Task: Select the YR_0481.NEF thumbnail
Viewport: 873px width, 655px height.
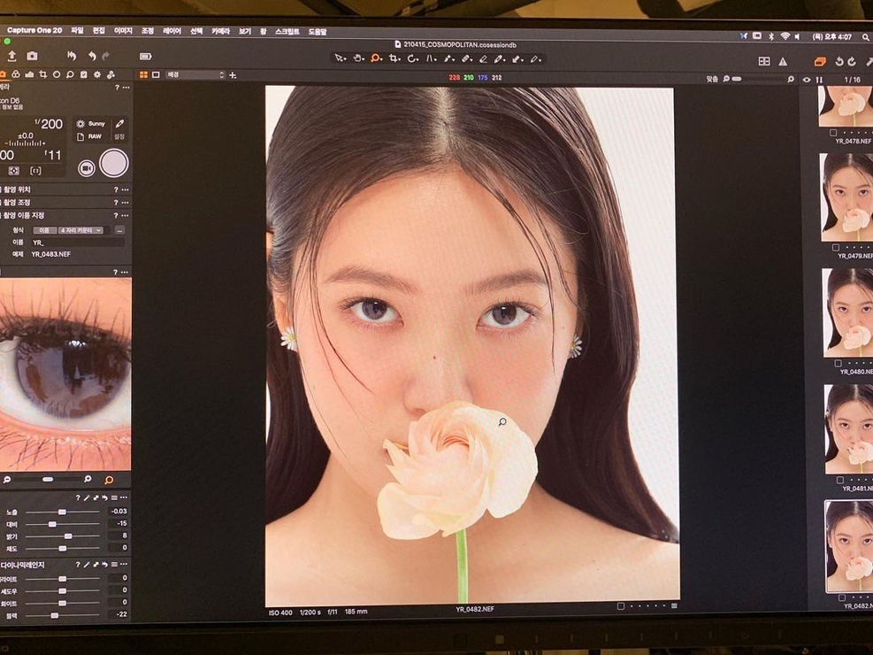Action: click(x=851, y=429)
